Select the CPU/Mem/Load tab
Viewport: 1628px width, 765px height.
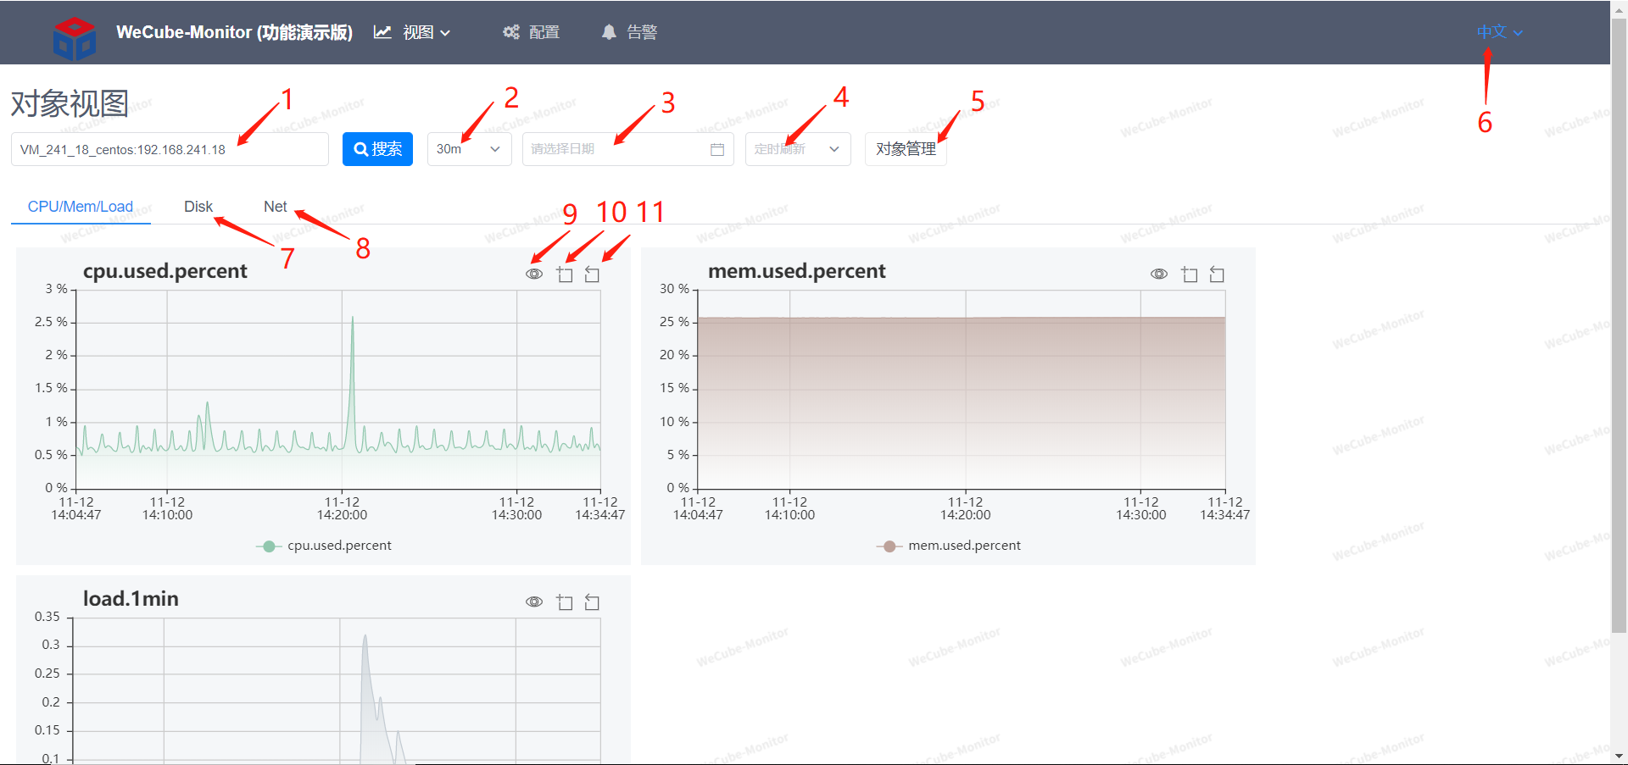pos(81,207)
